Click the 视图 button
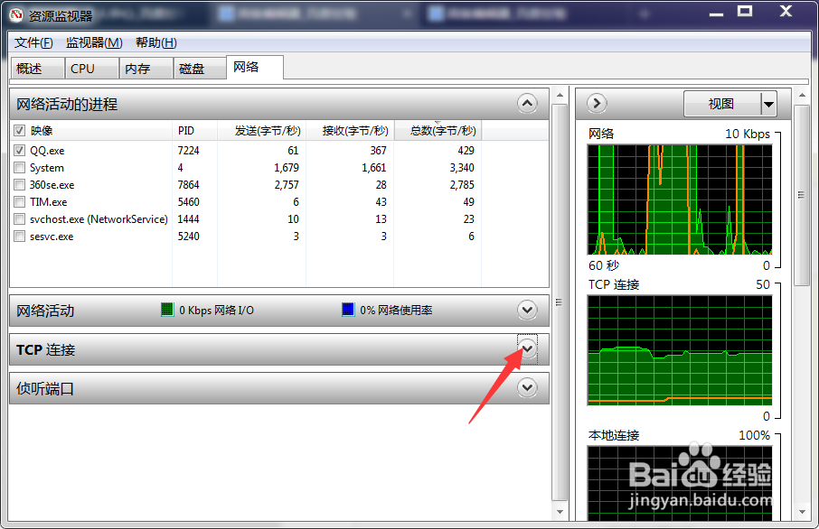Image resolution: width=819 pixels, height=529 pixels. [x=722, y=104]
